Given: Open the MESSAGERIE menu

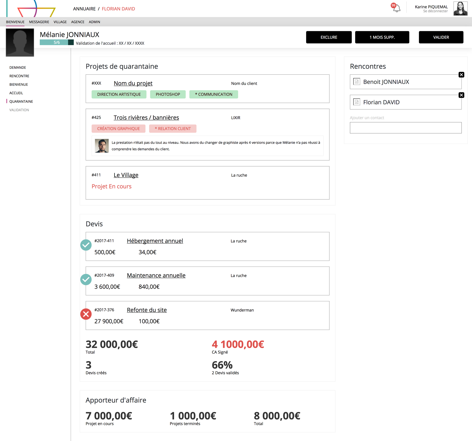Looking at the screenshot, I should click(39, 22).
